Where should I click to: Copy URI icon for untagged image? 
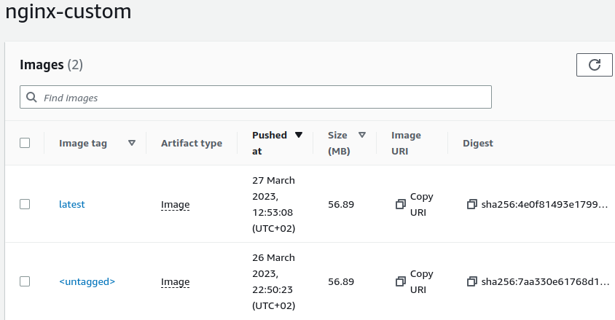tap(400, 281)
